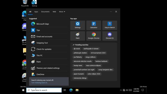Open Snip & Sketch tile
The width and height of the screenshot is (167, 94).
tap(110, 25)
